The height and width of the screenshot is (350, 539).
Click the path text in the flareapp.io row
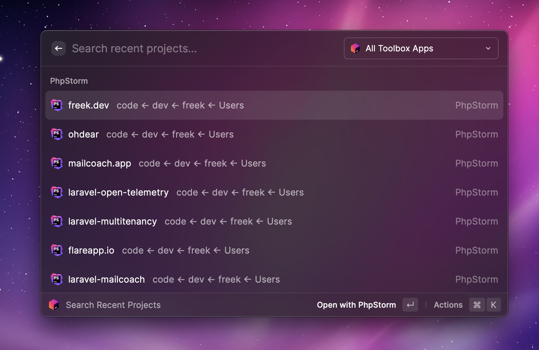(x=186, y=250)
